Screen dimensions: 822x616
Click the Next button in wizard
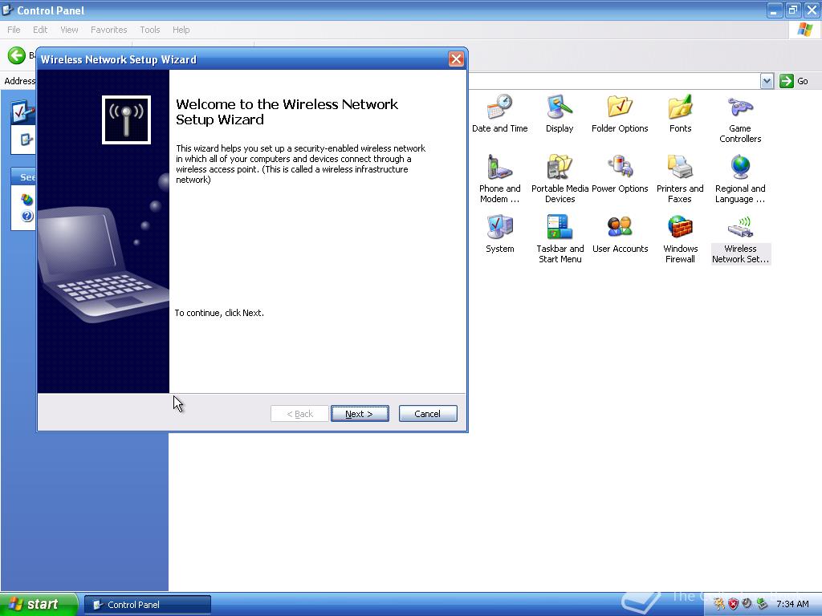[x=360, y=414]
